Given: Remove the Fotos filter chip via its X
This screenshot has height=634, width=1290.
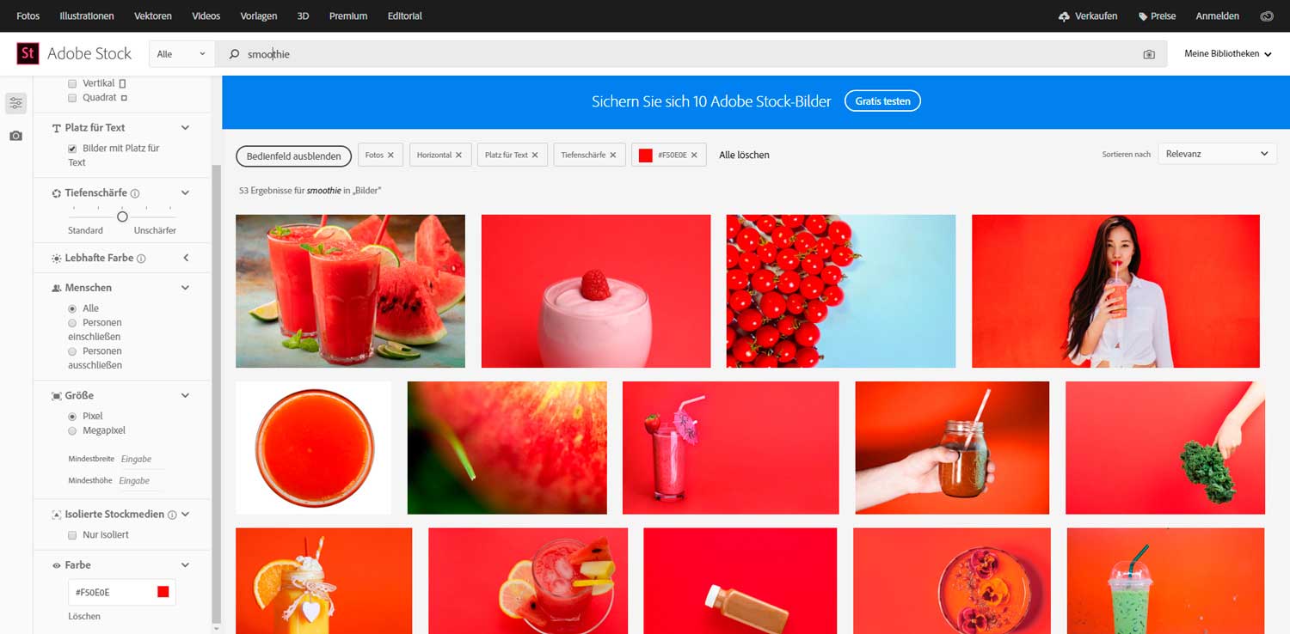Looking at the screenshot, I should click(x=390, y=155).
